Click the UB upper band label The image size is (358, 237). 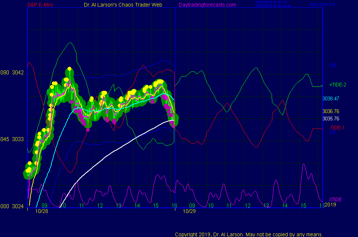(x=332, y=66)
